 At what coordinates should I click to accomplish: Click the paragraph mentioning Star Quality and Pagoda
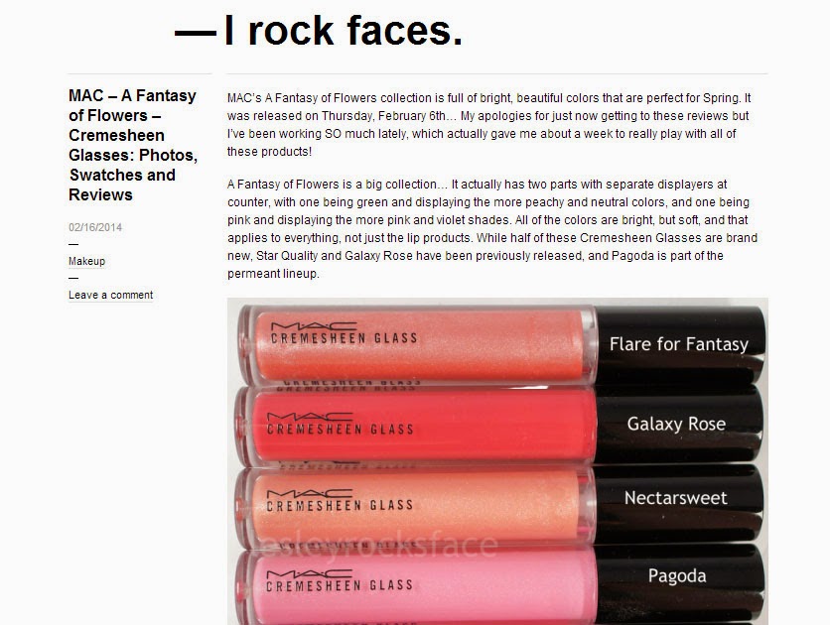492,229
